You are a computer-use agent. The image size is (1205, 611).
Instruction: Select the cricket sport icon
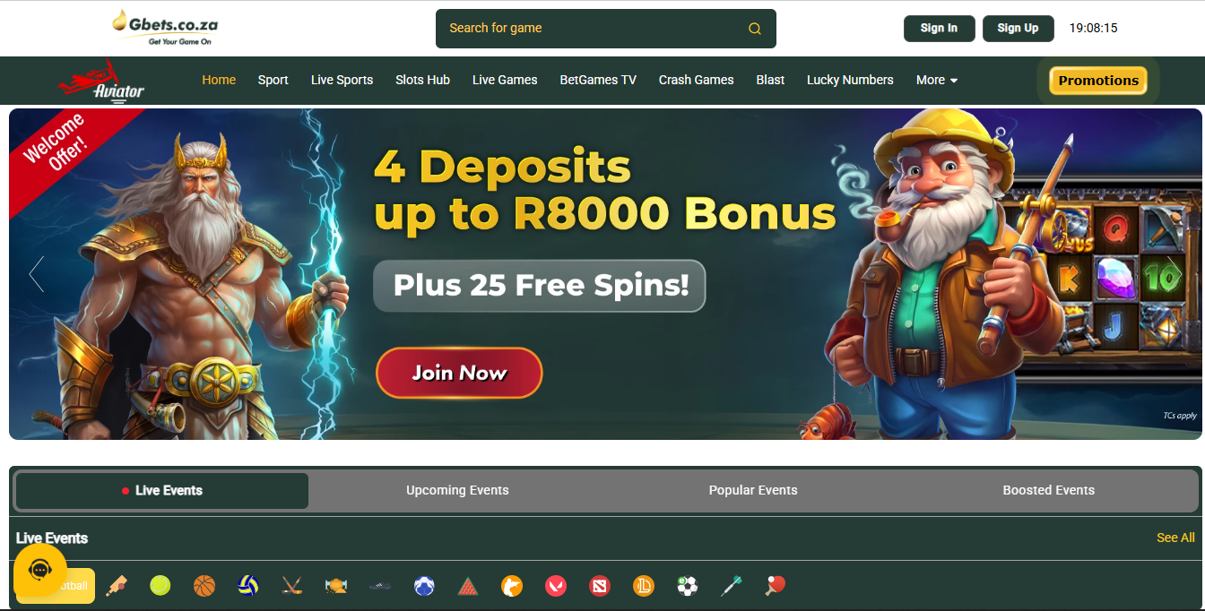coord(117,586)
